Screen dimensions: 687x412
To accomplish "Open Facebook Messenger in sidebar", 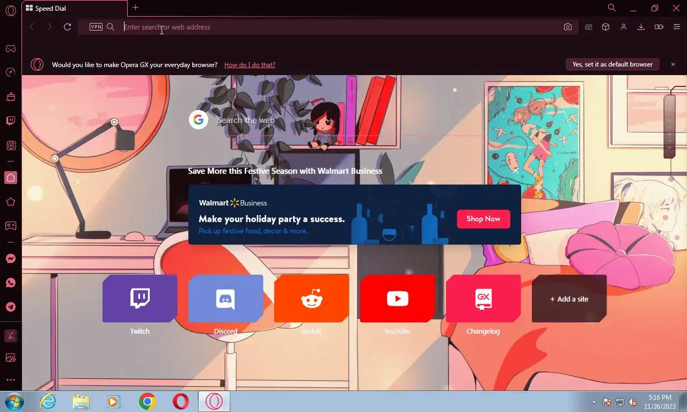I will (x=10, y=259).
